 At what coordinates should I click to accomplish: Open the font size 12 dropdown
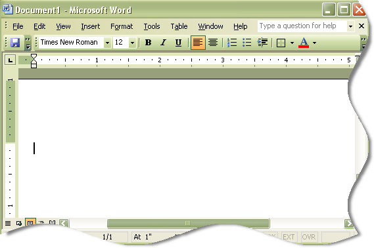132,43
